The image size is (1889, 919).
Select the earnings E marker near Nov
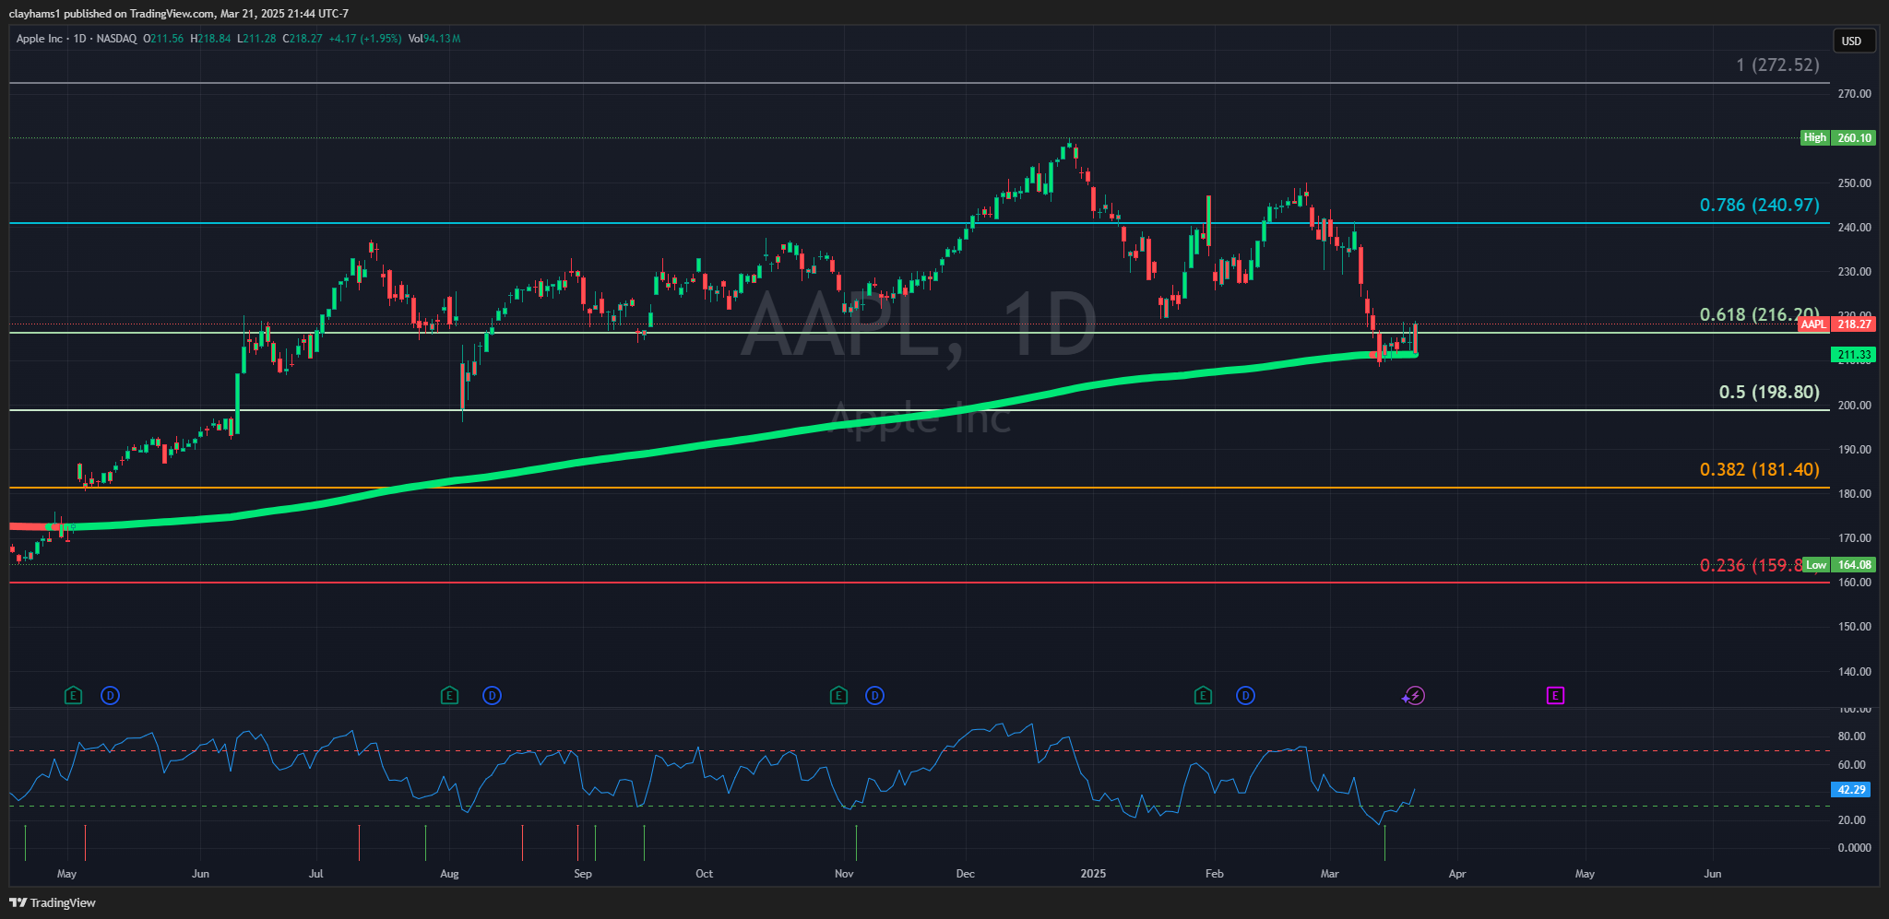(838, 695)
